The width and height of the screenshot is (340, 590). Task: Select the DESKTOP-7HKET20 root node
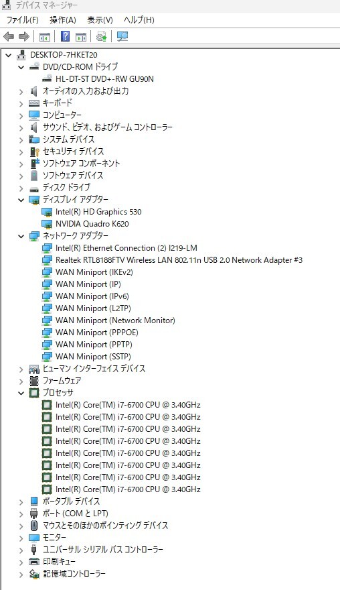(x=64, y=55)
